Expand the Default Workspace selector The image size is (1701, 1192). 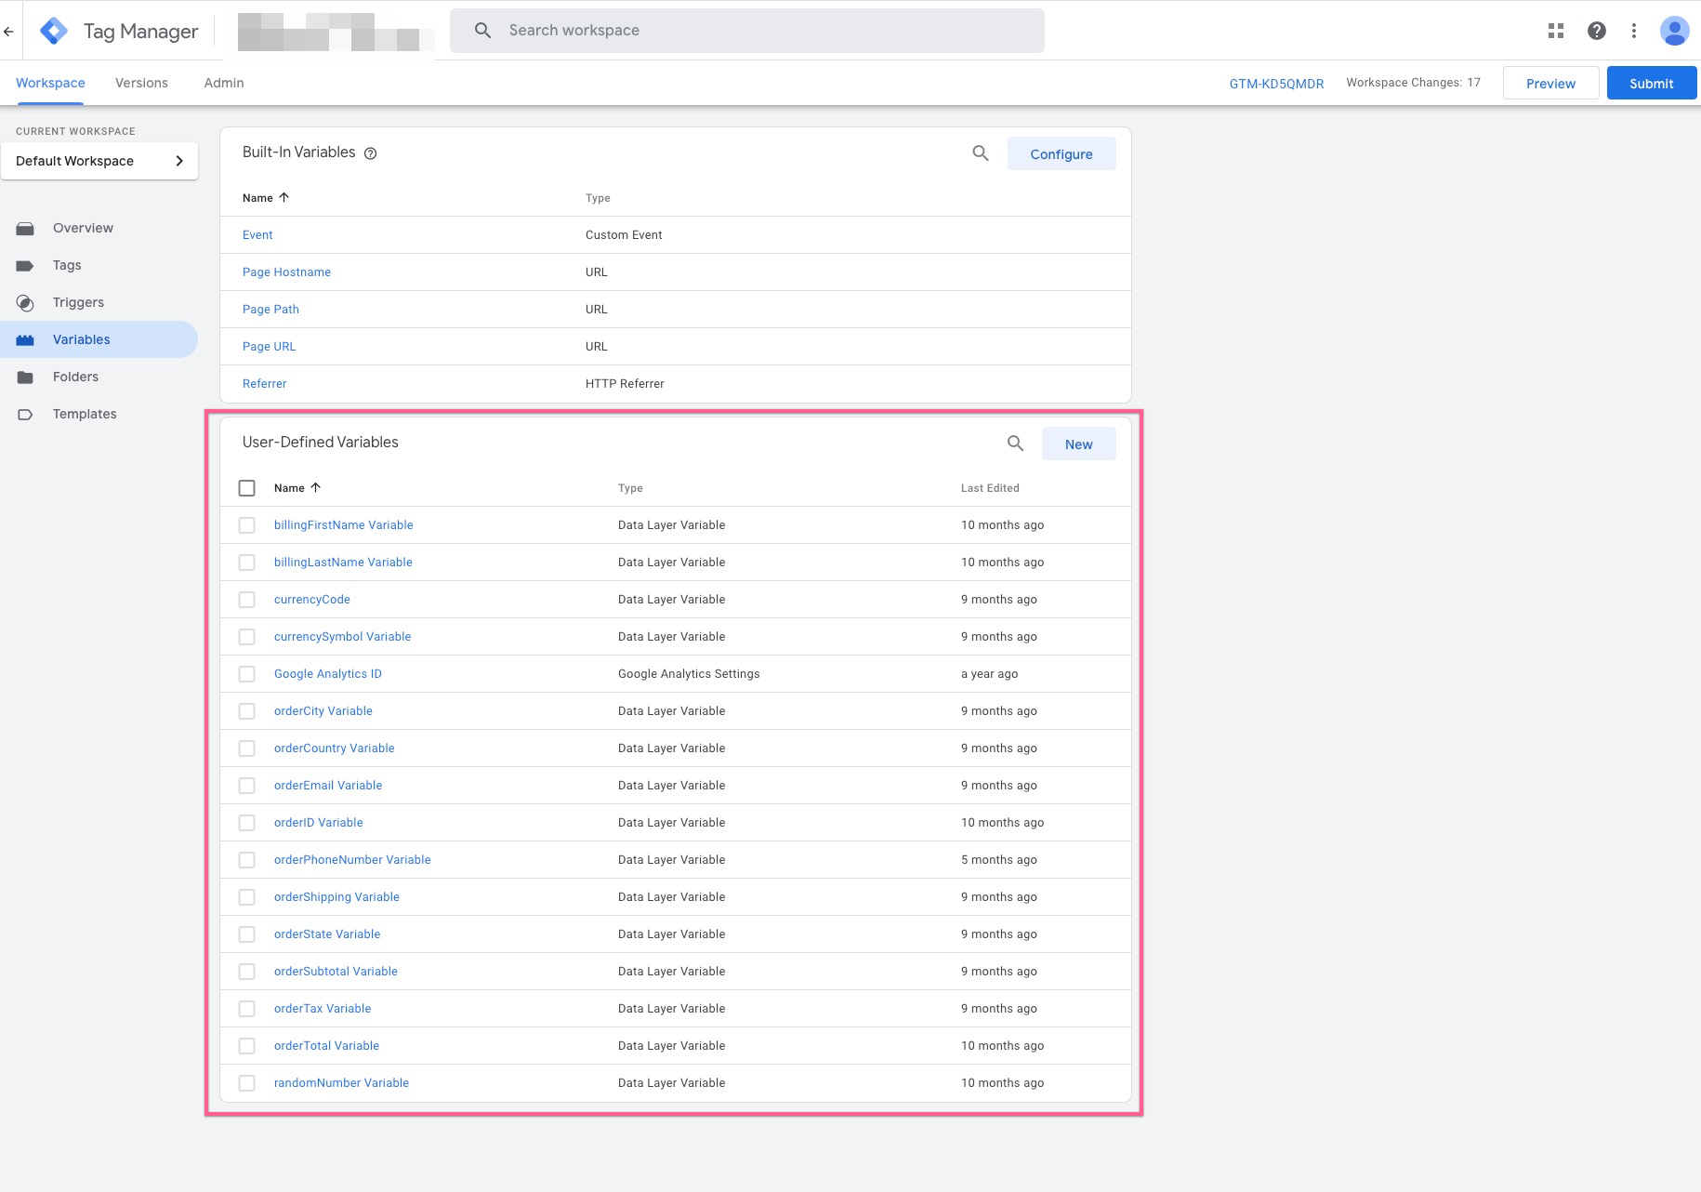(x=99, y=161)
